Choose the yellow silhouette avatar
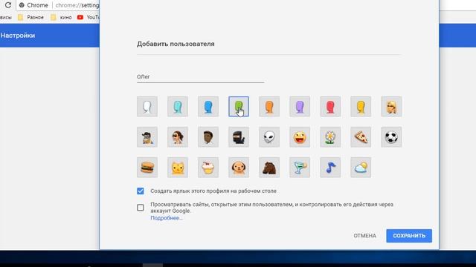This screenshot has height=267, width=476. [361, 107]
